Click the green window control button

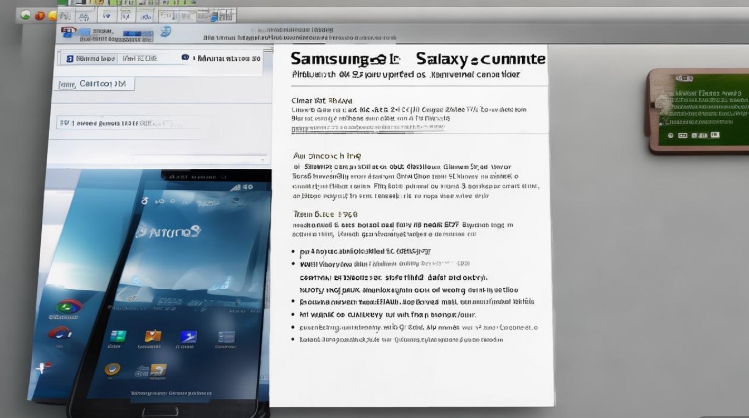pyautogui.click(x=26, y=15)
